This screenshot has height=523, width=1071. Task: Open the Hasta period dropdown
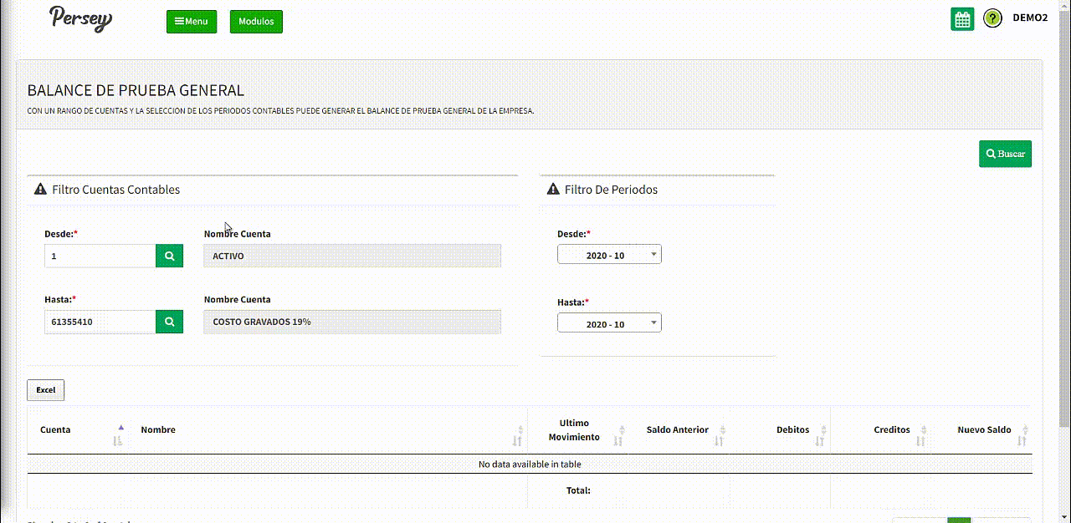tap(609, 323)
